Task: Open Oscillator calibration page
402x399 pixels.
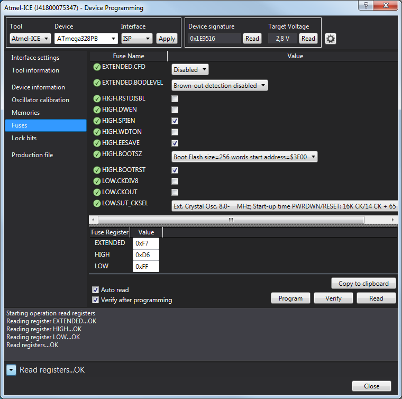Action: tap(41, 99)
